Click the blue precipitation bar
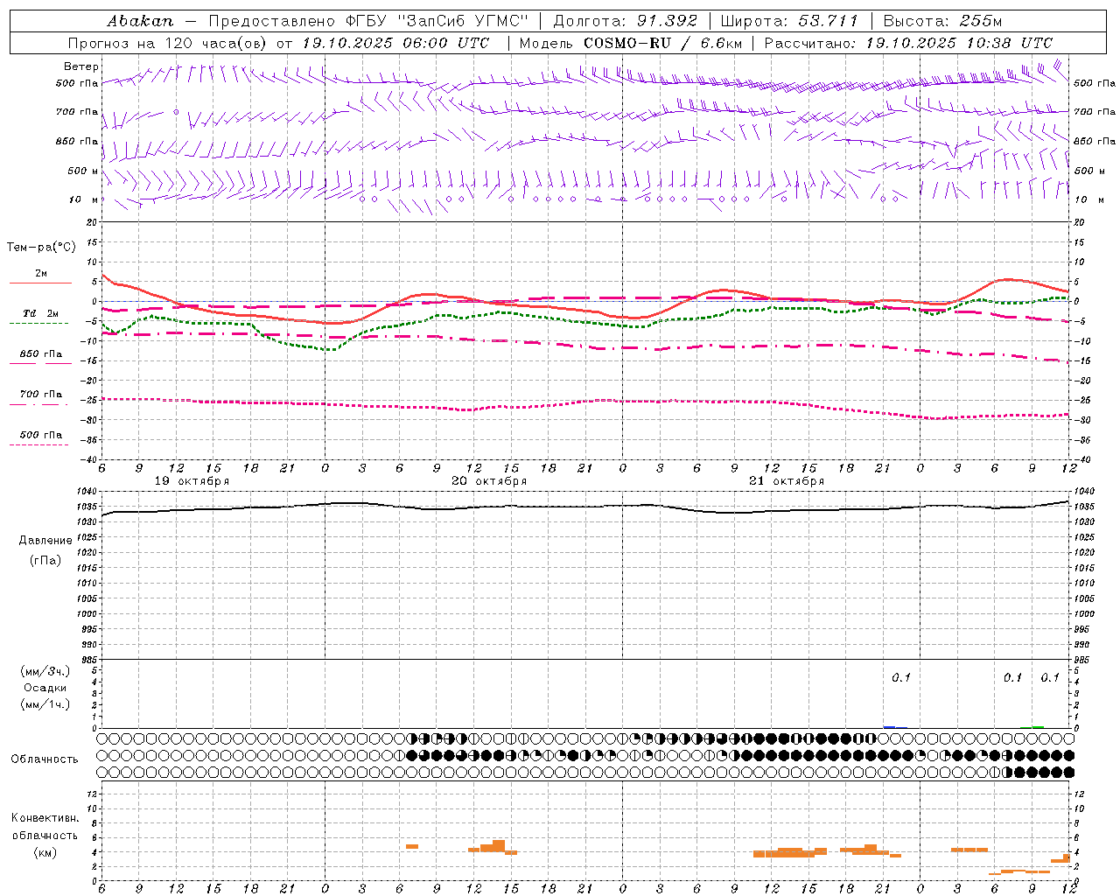This screenshot has height=896, width=1120. [889, 726]
